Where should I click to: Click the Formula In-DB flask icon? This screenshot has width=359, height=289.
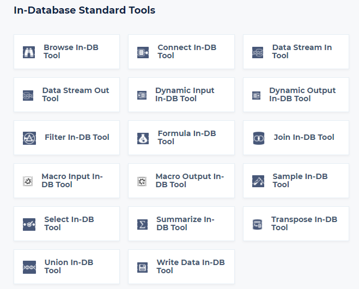143,138
